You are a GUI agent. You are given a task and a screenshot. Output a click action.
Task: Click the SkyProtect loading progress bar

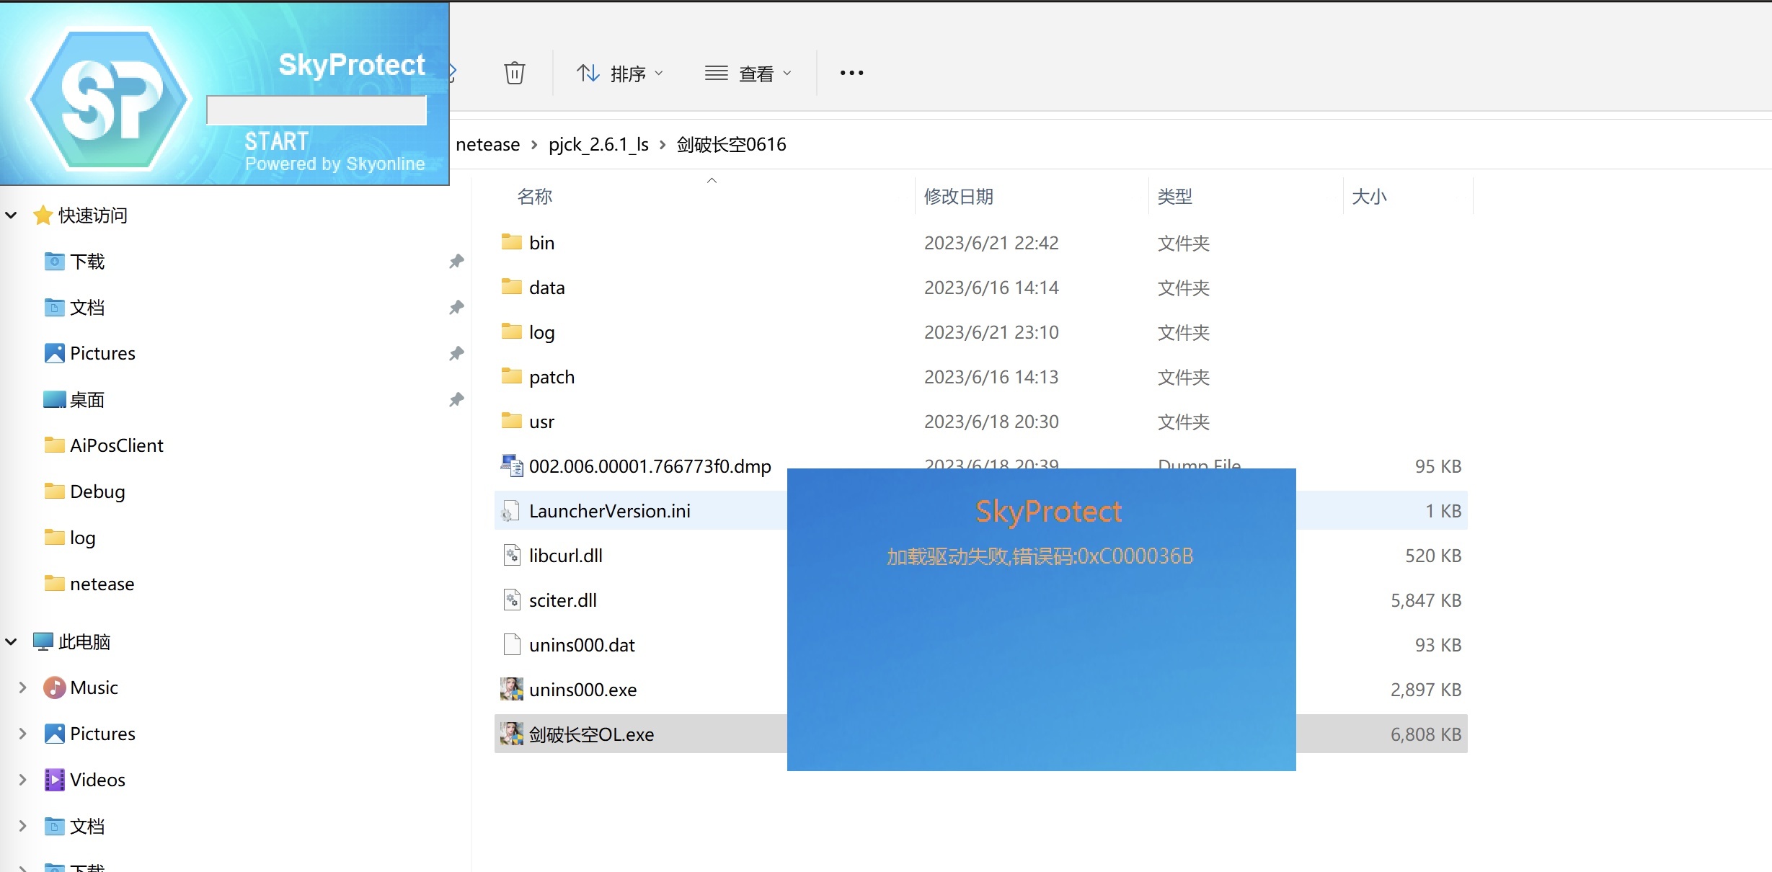coord(316,110)
